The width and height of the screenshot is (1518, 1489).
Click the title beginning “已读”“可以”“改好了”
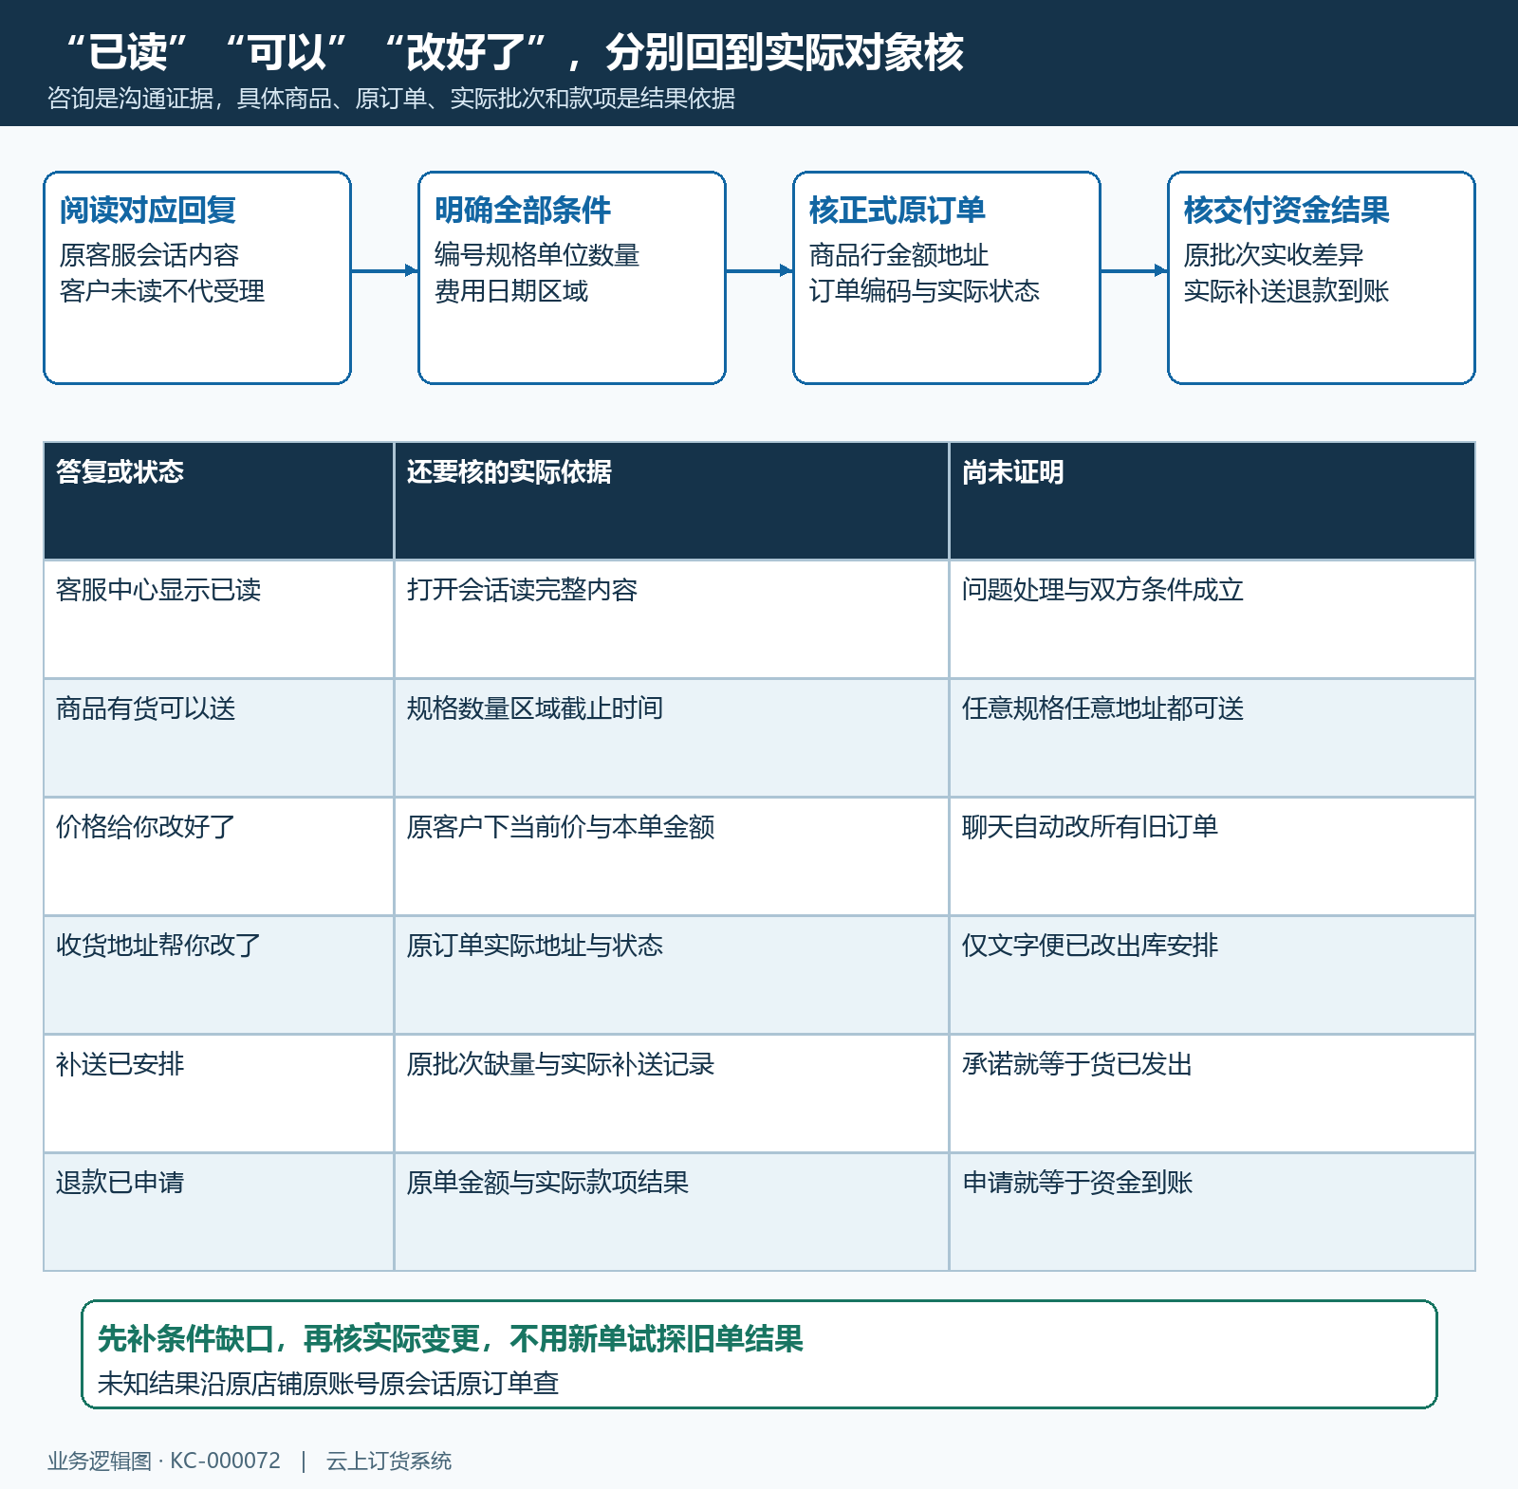pyautogui.click(x=513, y=52)
